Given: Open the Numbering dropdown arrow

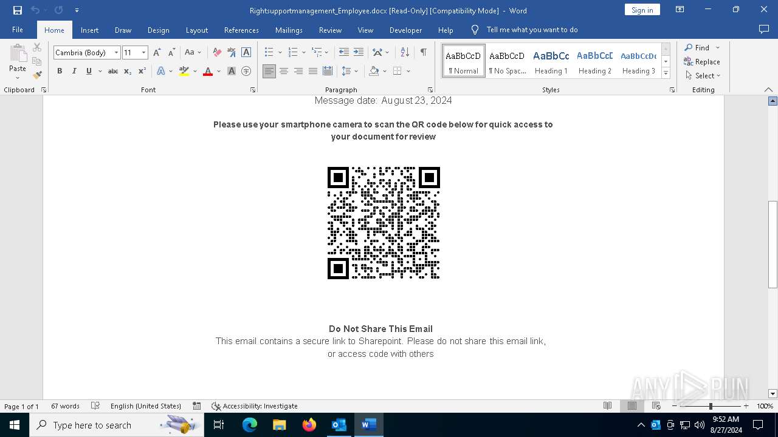Looking at the screenshot, I should click(x=304, y=53).
